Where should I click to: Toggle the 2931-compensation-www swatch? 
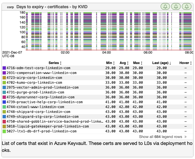[x=4, y=73]
